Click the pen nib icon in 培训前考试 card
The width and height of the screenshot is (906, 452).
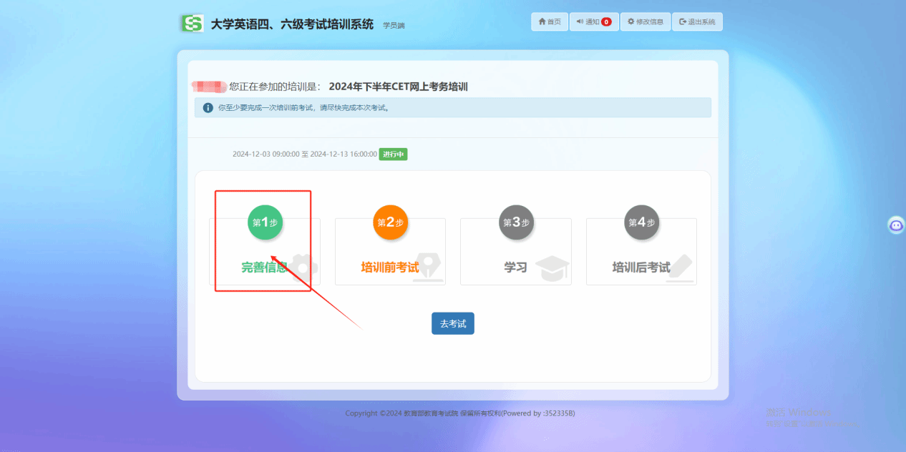pyautogui.click(x=428, y=267)
